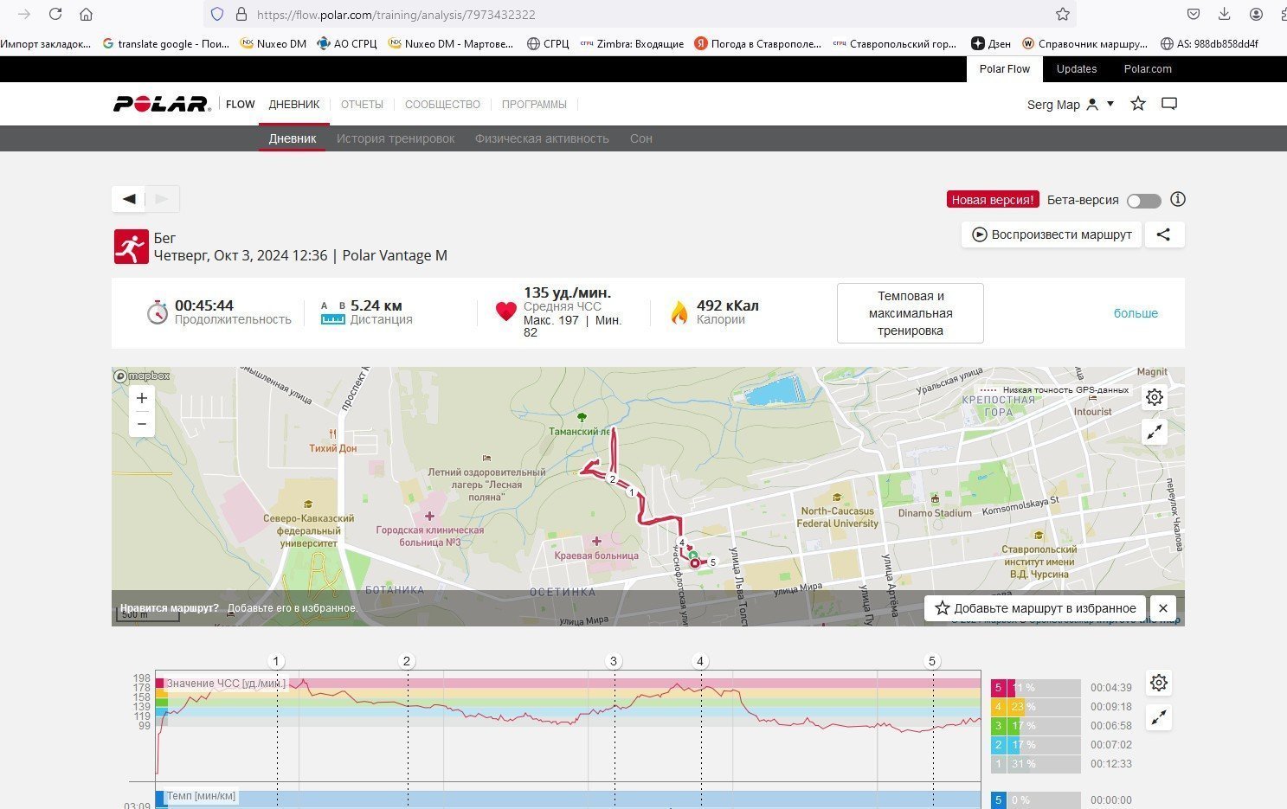Open the Polar.com top link
This screenshot has height=809, width=1287.
[x=1148, y=69]
